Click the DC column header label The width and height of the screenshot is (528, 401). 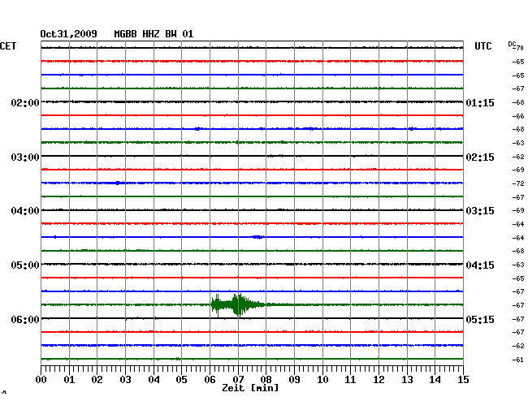tap(512, 44)
